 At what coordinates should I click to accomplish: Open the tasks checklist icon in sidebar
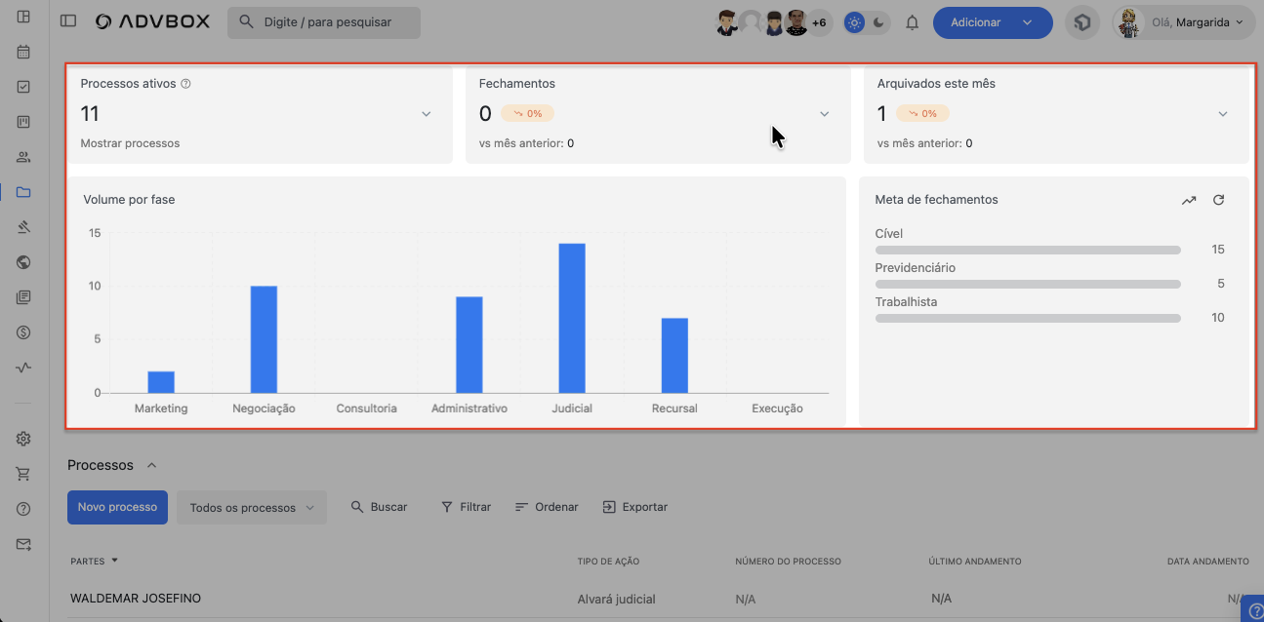[23, 87]
